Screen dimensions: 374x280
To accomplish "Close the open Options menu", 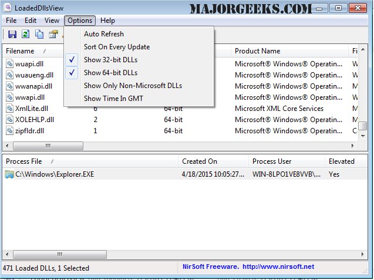I will [x=80, y=21].
